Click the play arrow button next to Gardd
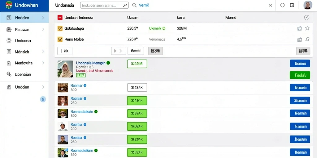The height and width of the screenshot is (158, 317). click(x=119, y=51)
